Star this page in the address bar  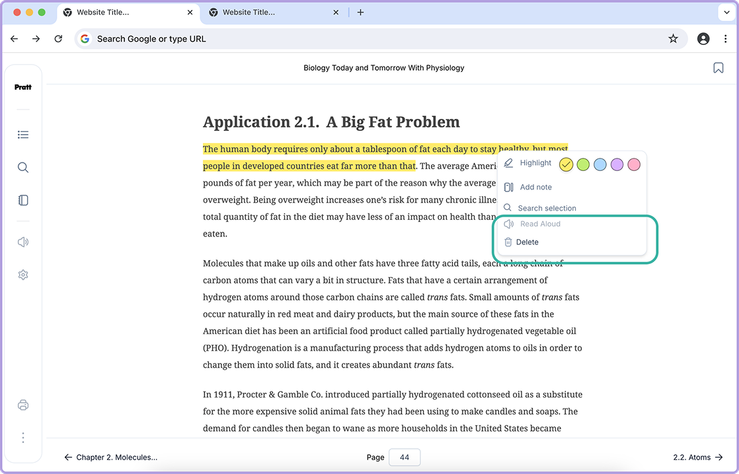tap(673, 38)
